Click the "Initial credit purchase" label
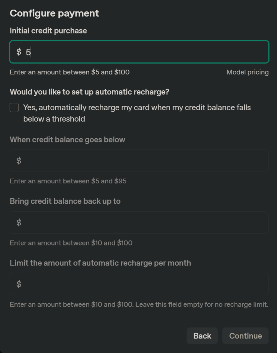 point(48,31)
